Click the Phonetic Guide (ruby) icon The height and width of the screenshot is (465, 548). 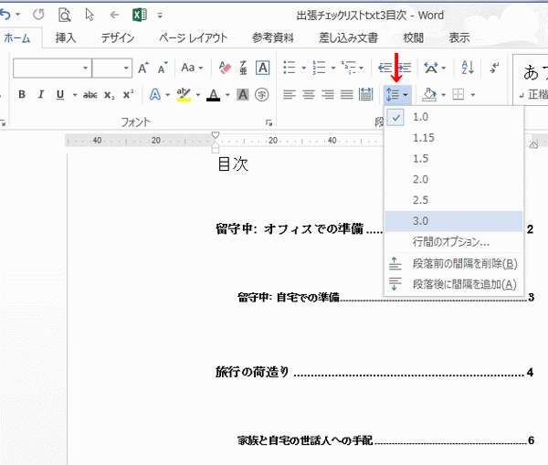coord(243,68)
